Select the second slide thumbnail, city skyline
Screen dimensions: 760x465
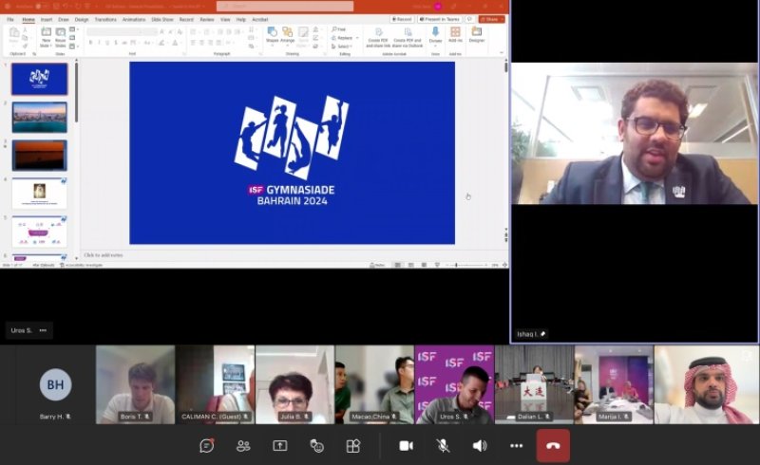pos(39,118)
